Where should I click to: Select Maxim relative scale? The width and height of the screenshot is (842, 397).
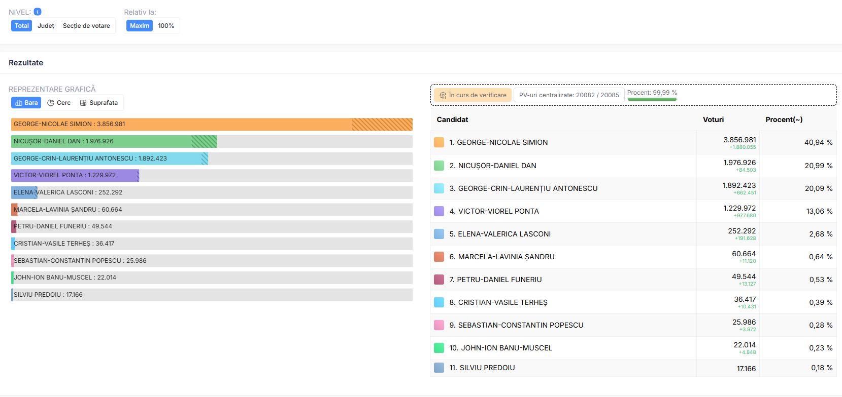click(140, 26)
